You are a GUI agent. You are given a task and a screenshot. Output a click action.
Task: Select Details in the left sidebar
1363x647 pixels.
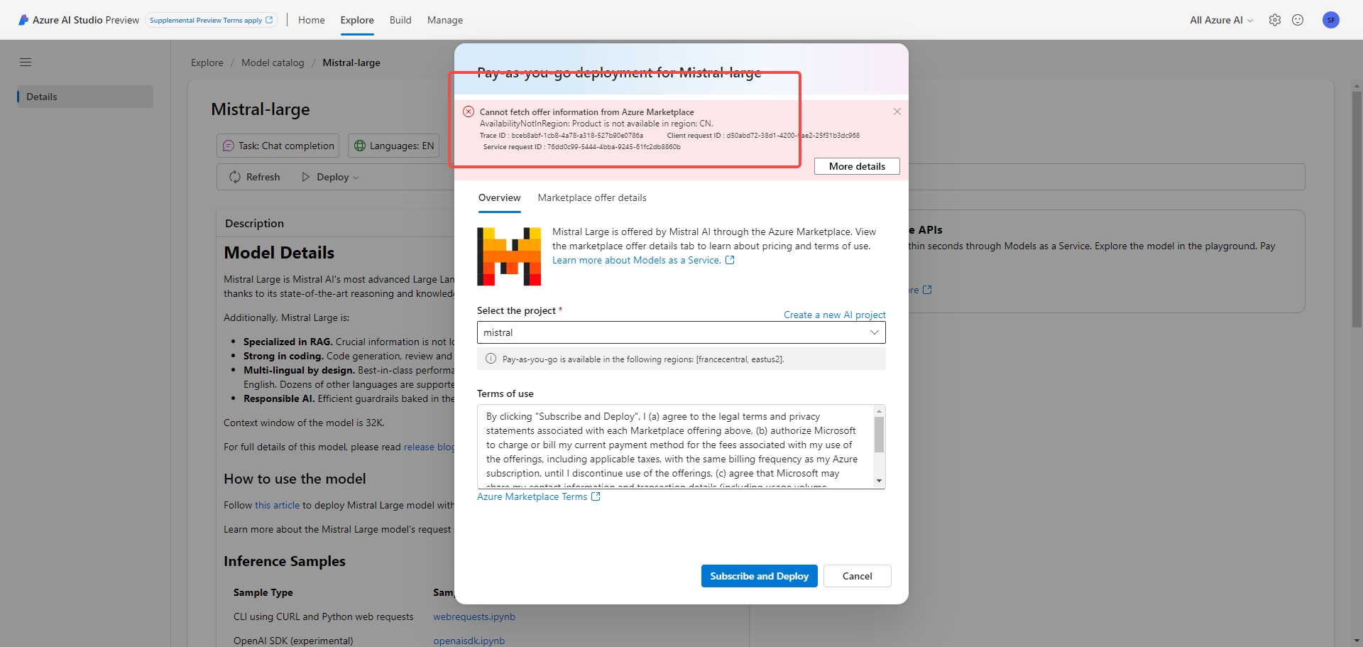(x=85, y=97)
